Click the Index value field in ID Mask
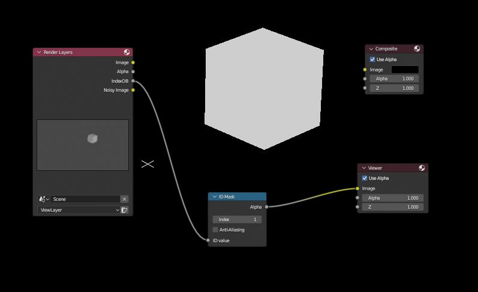The image size is (478, 292). pos(237,219)
